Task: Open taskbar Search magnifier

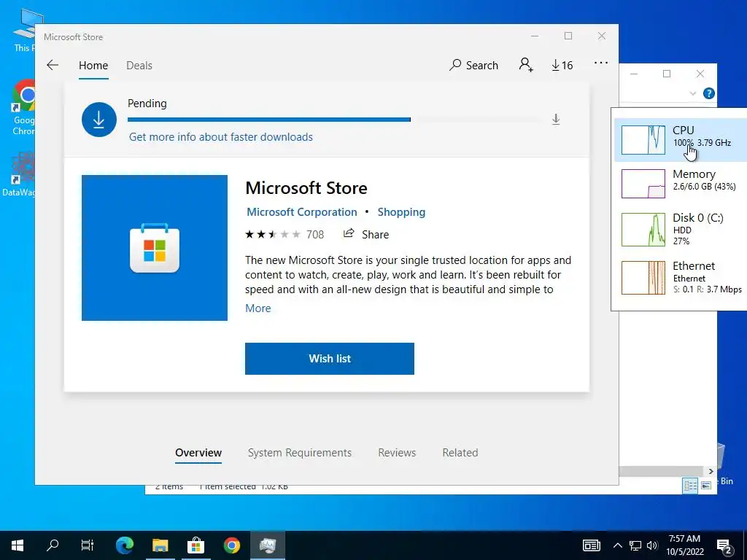Action: [x=53, y=545]
